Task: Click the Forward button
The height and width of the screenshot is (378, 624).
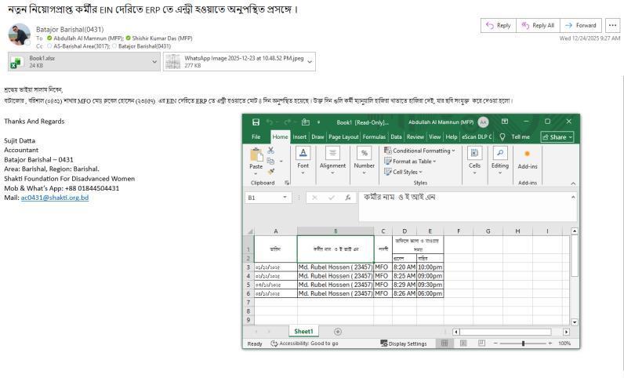Action: coord(582,25)
